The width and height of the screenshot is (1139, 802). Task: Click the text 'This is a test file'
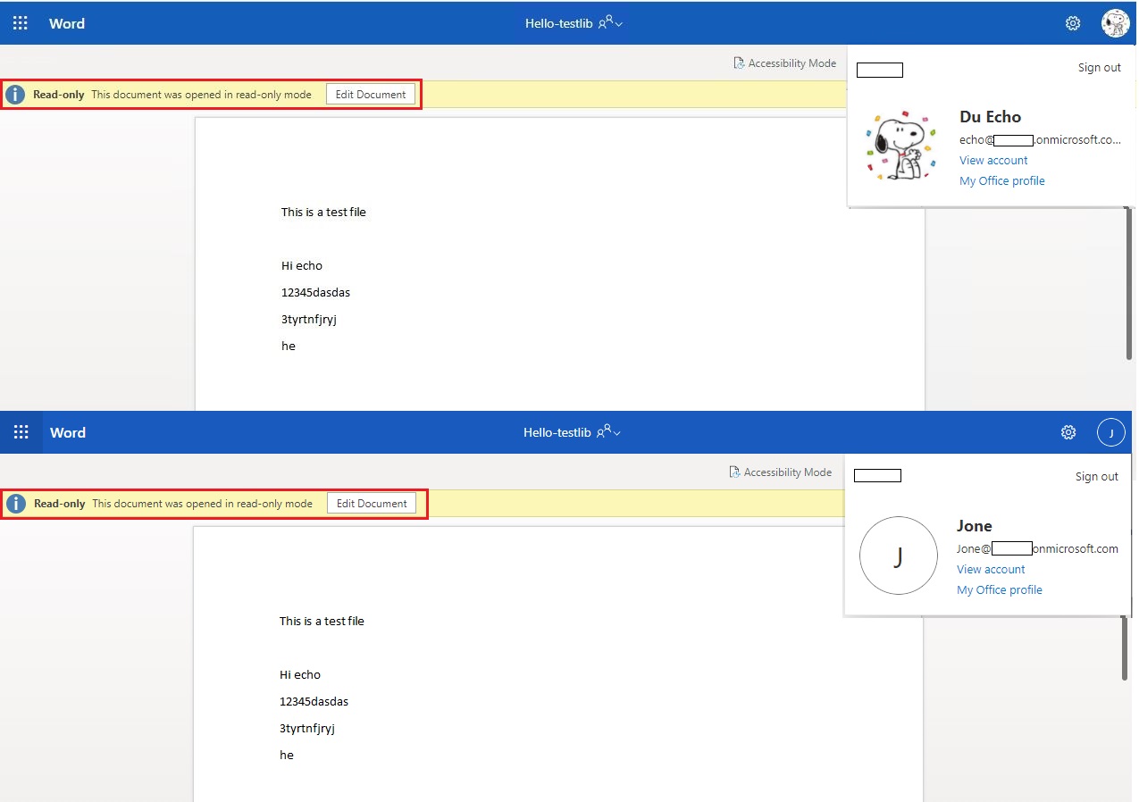[x=323, y=212]
